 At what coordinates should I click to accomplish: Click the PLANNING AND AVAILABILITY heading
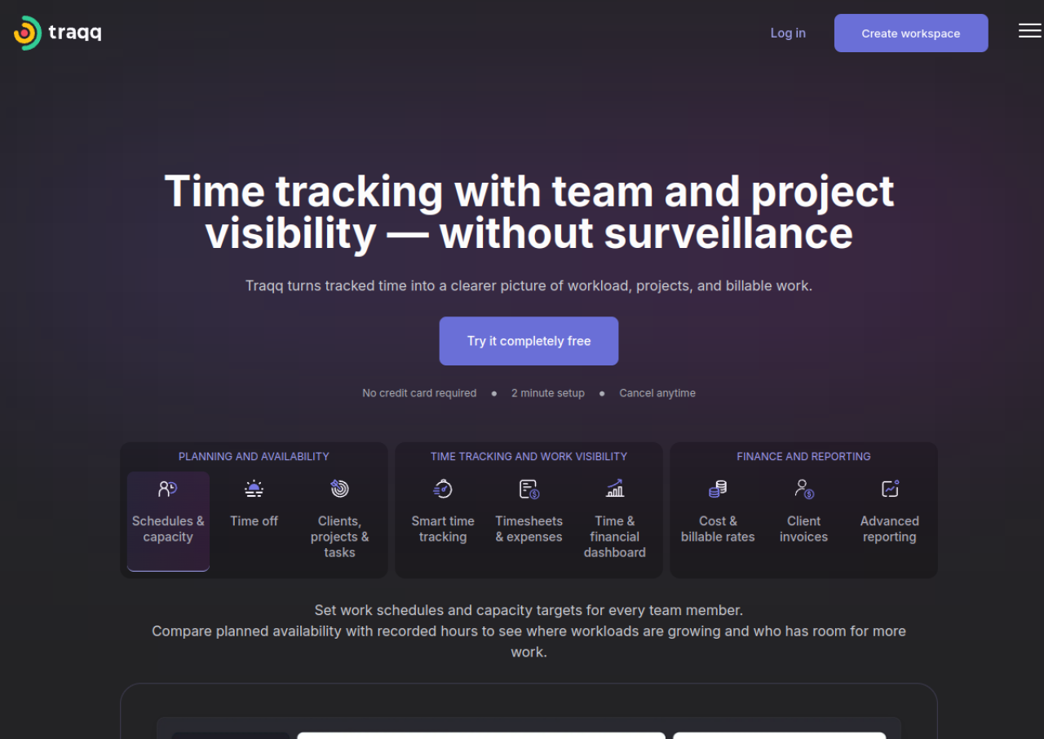[x=254, y=457]
